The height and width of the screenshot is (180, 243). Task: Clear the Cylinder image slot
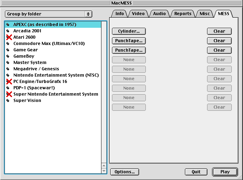[219, 31]
